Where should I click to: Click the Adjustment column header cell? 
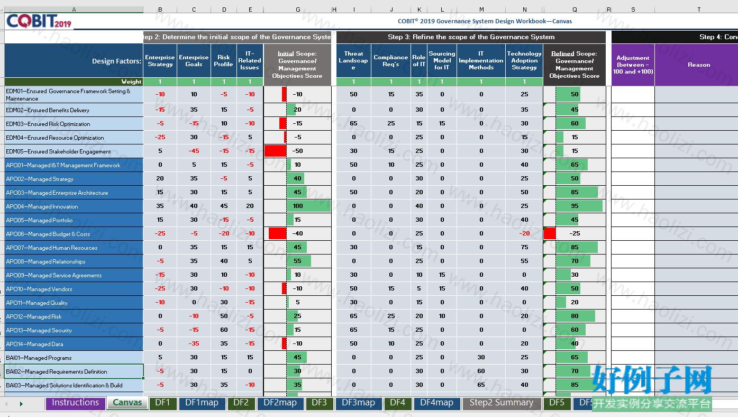tap(633, 65)
